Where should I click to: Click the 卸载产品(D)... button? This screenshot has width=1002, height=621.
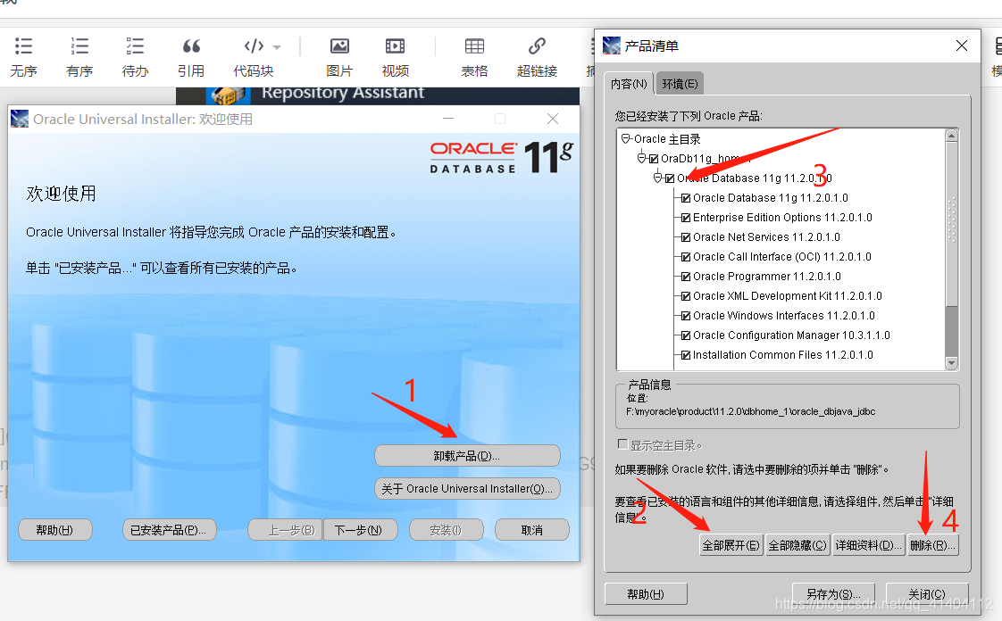467,456
